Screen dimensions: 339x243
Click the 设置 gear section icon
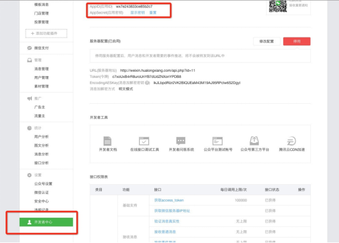tap(29, 175)
